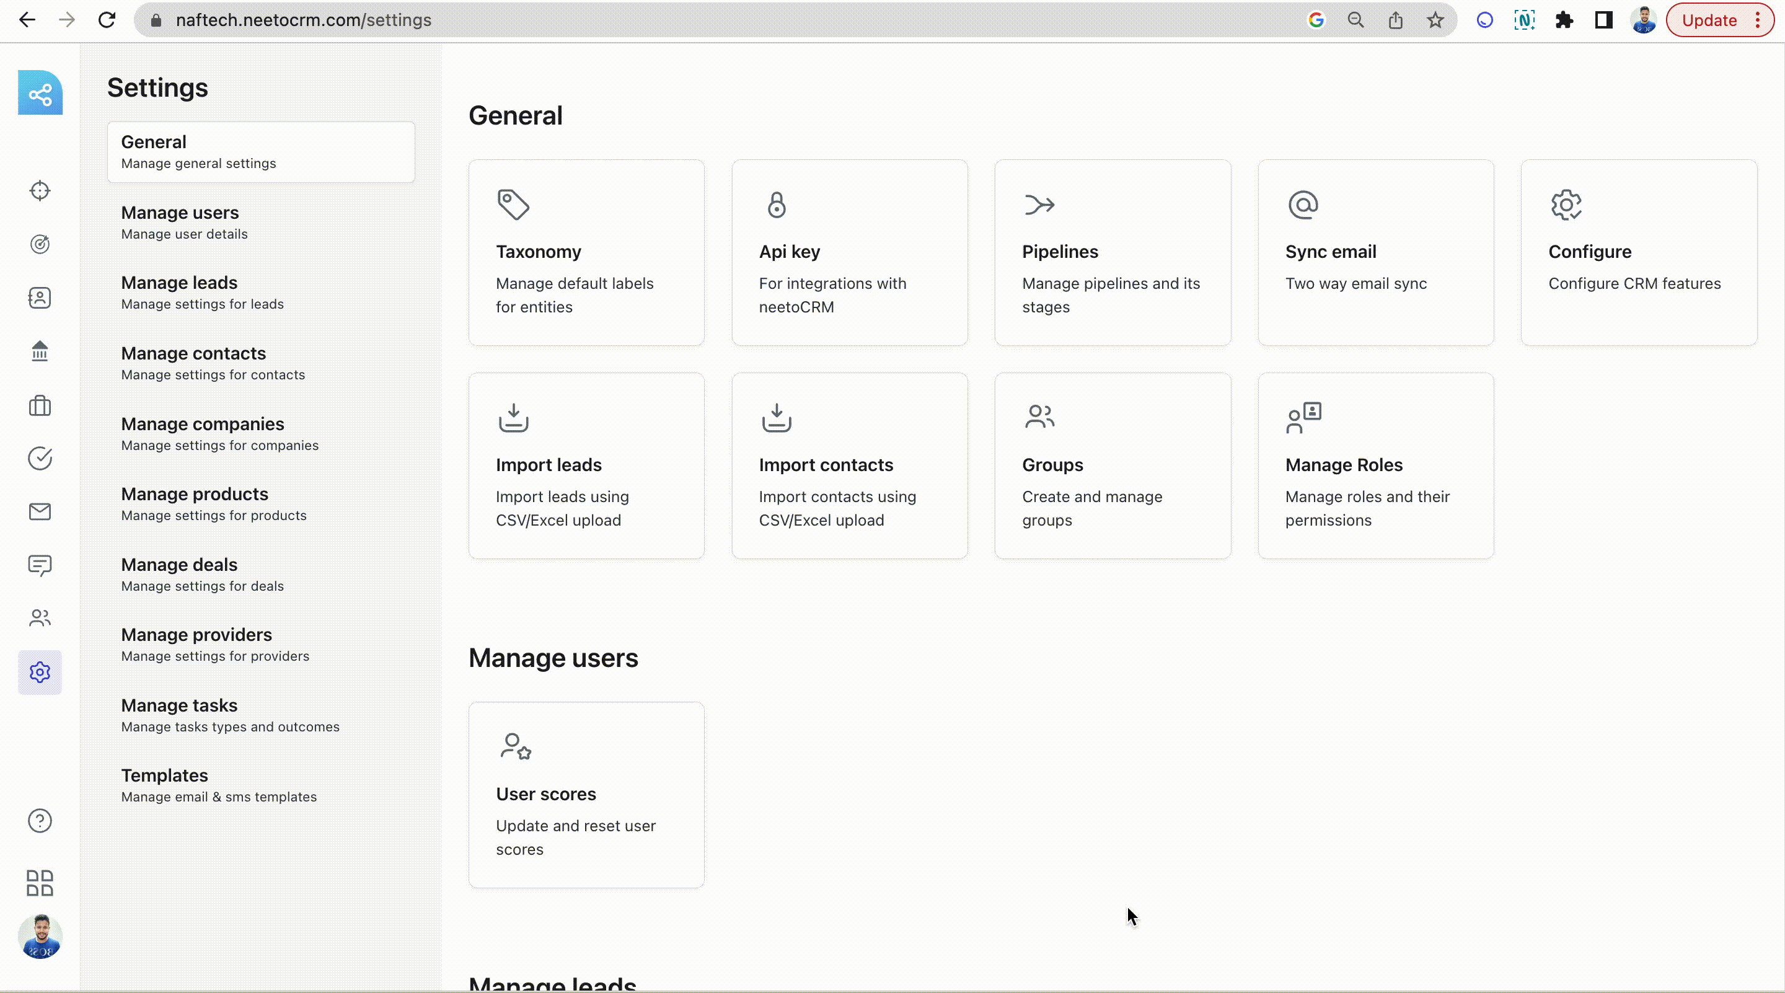The height and width of the screenshot is (993, 1785).
Task: Click the Sync email at-sign icon
Action: 1303,205
